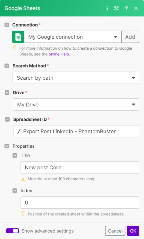144x239 pixels.
Task: Click the lightbulb hint icon under Connection
Action: pyautogui.click(x=14, y=48)
